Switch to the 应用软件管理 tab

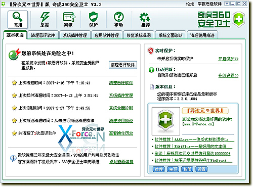107,35
